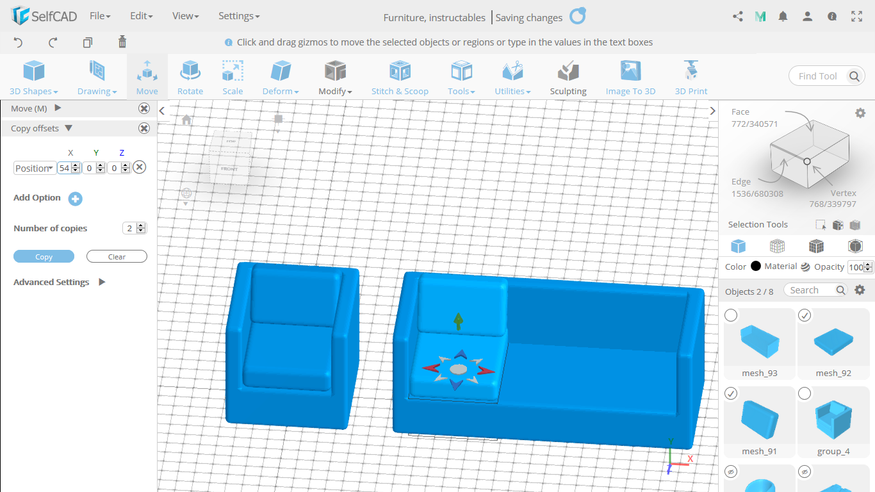Click the copy objects icon
The image size is (875, 492).
(88, 42)
